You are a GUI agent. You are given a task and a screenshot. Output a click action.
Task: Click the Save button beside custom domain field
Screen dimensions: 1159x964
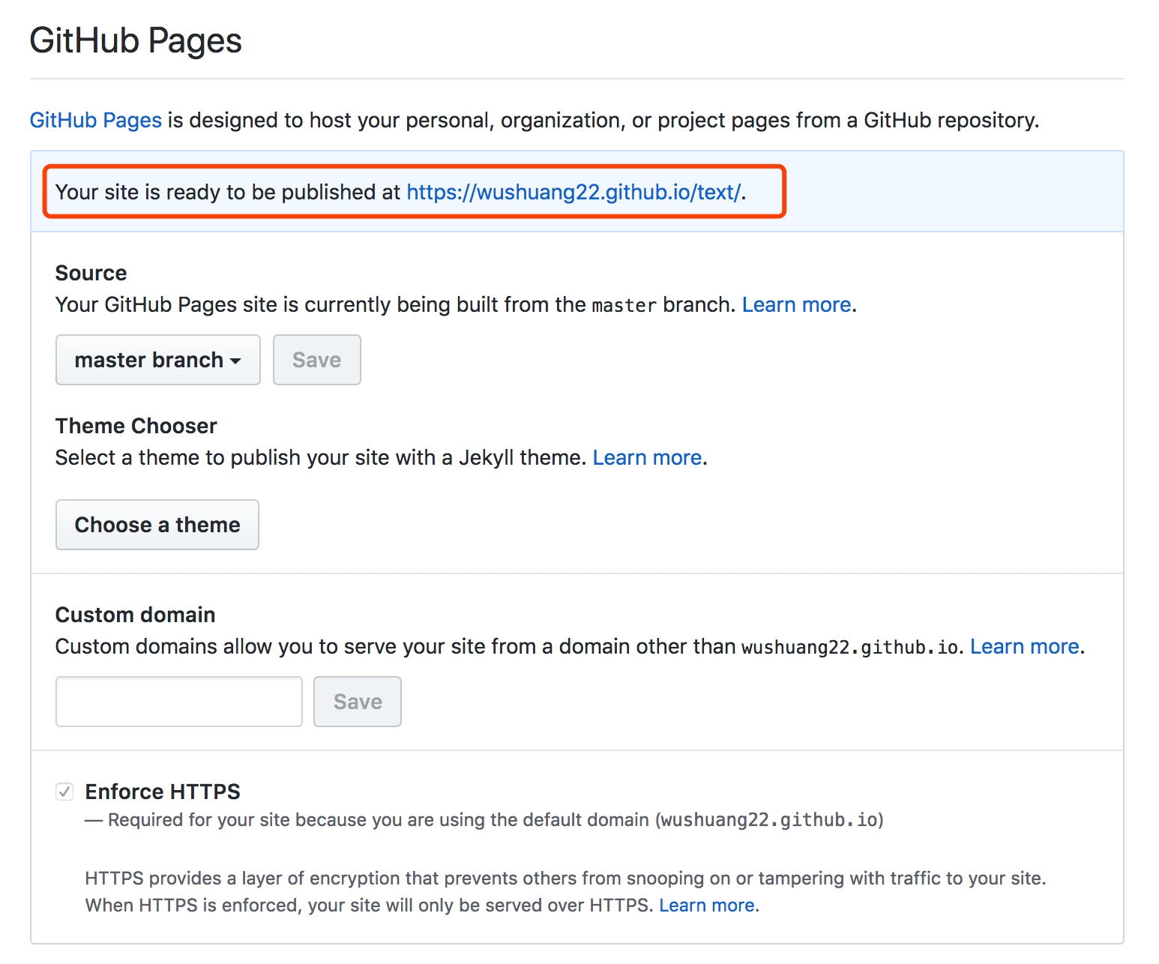(358, 702)
